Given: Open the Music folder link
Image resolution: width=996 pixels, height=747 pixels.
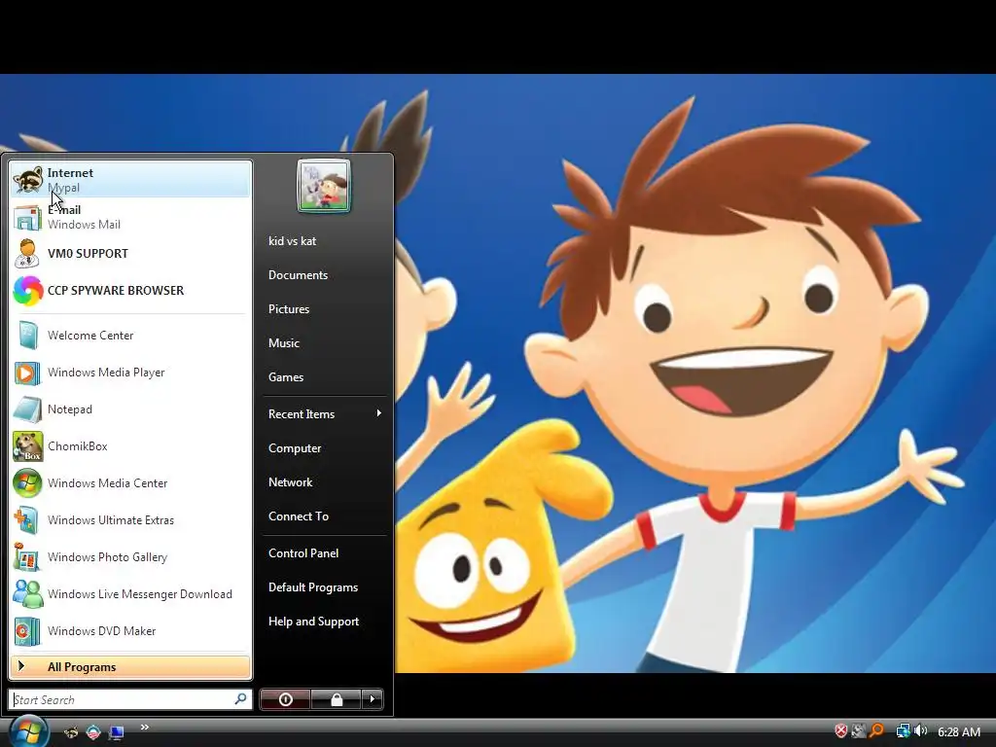Looking at the screenshot, I should (325, 343).
